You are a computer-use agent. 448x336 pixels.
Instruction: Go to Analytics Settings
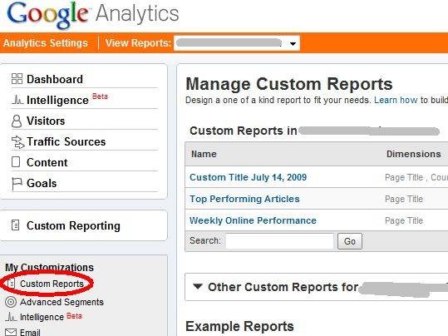click(46, 43)
